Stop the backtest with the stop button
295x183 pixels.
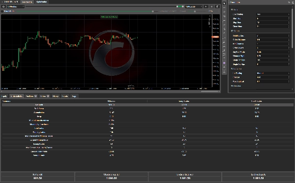pyautogui.click(x=211, y=6)
